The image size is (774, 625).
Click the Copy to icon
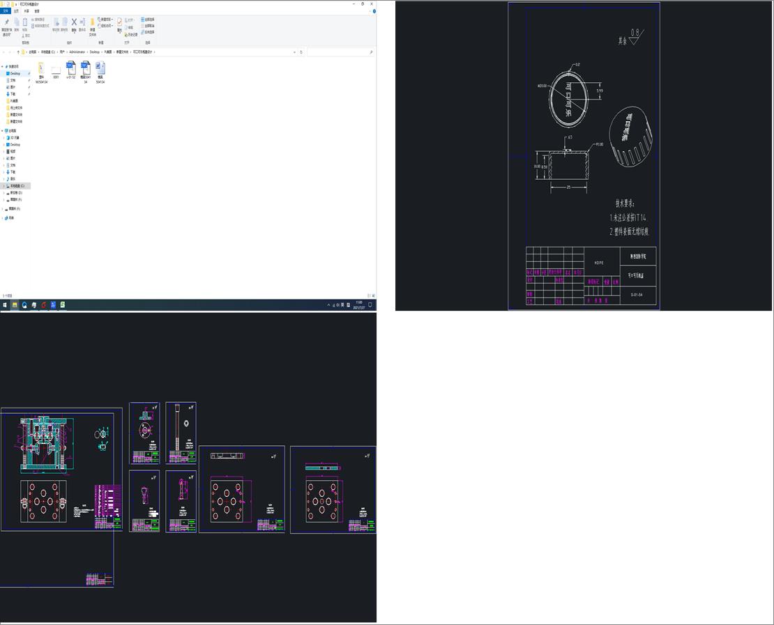[64, 24]
